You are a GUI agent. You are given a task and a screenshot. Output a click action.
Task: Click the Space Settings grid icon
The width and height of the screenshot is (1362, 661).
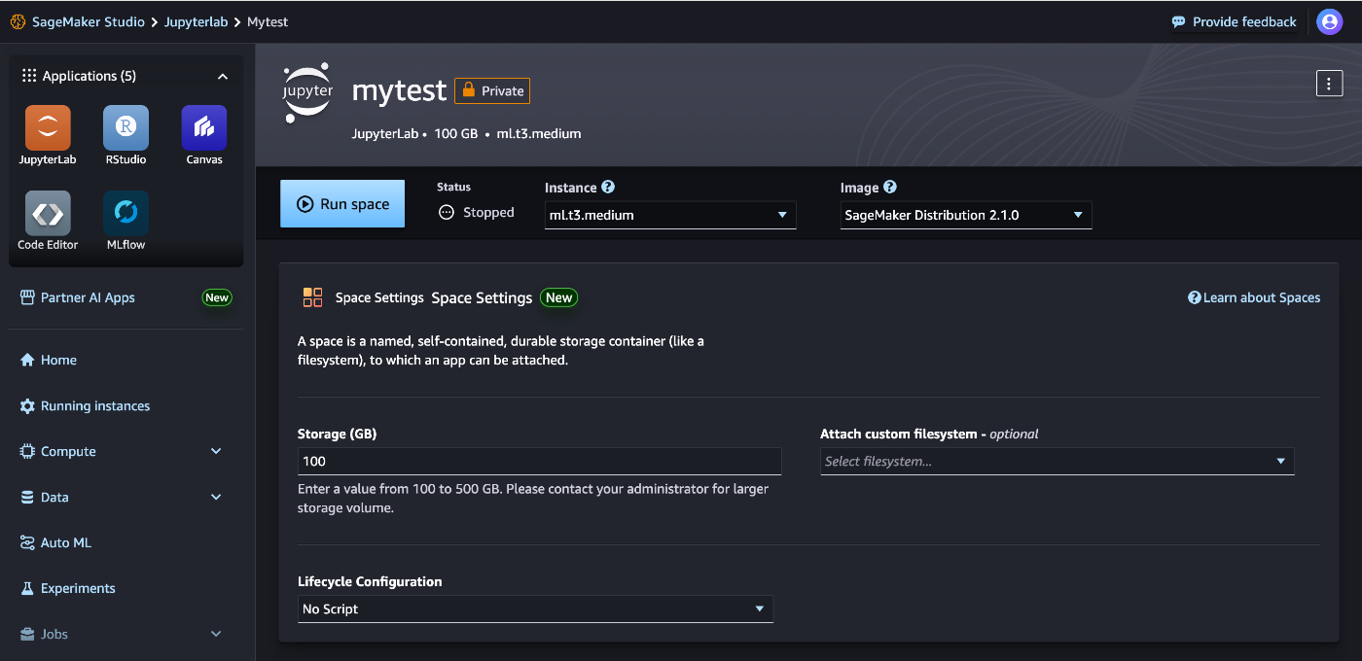coord(312,297)
